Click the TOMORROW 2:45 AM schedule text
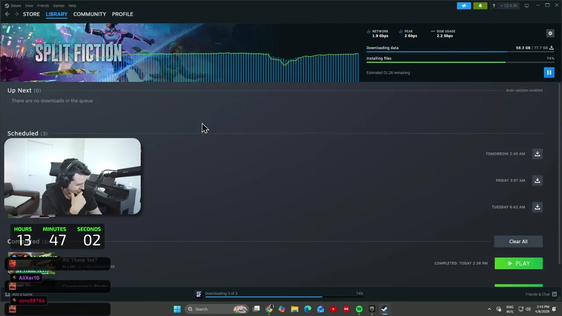The width and height of the screenshot is (562, 316). (x=505, y=154)
